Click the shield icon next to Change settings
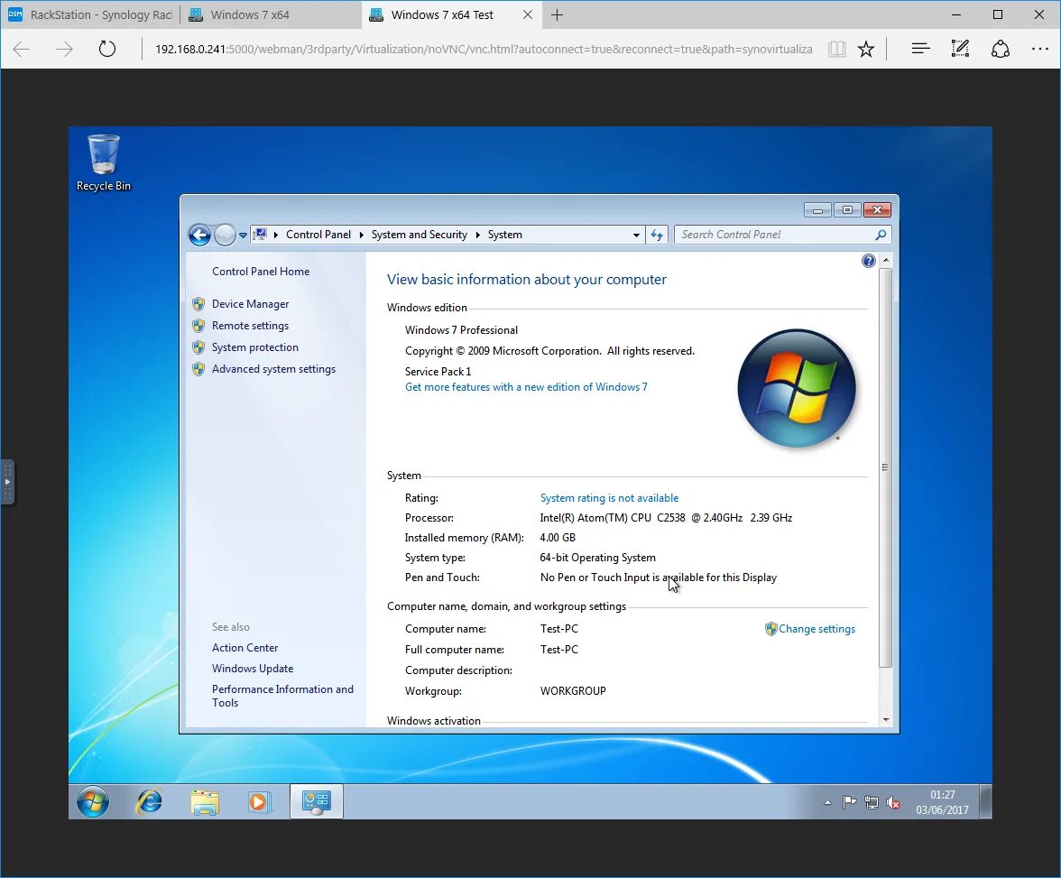 770,629
